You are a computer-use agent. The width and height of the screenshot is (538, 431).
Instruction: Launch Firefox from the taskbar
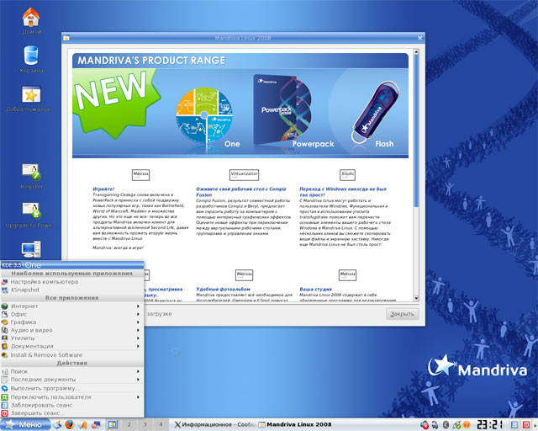(x=70, y=425)
